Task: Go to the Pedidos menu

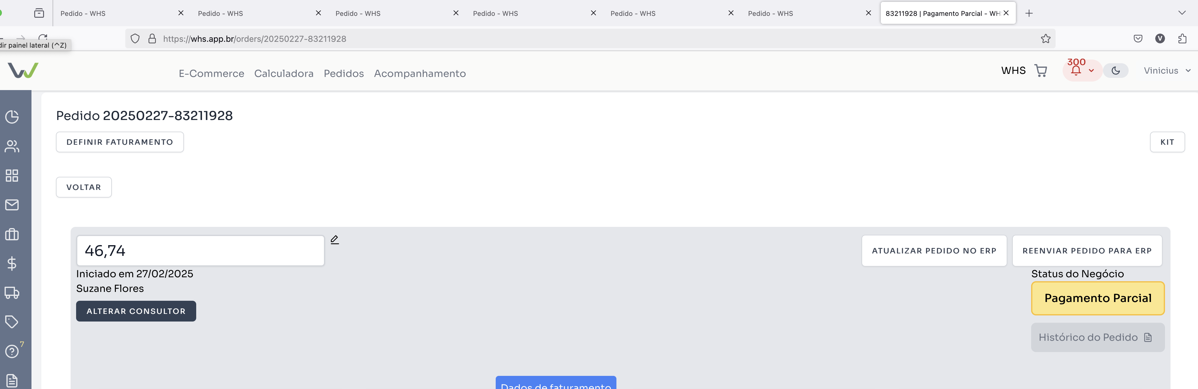Action: [344, 73]
